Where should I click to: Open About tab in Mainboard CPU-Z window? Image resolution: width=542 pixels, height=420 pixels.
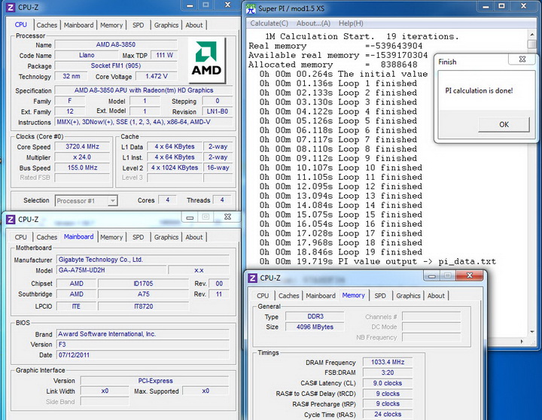click(194, 237)
